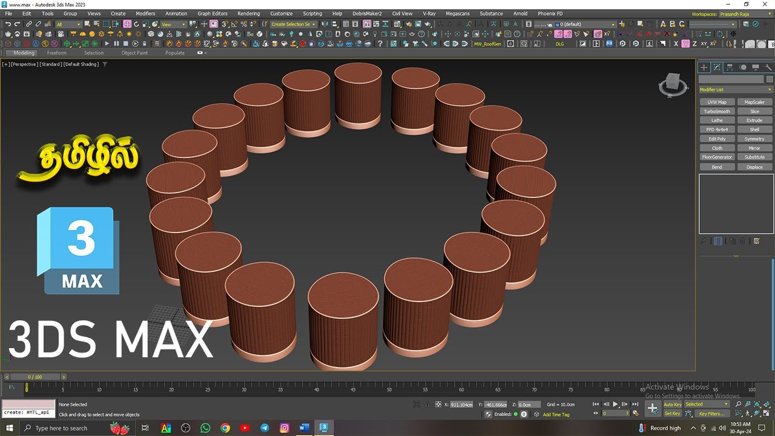This screenshot has width=775, height=436.
Task: Click the Align tool icon
Action: point(334,24)
